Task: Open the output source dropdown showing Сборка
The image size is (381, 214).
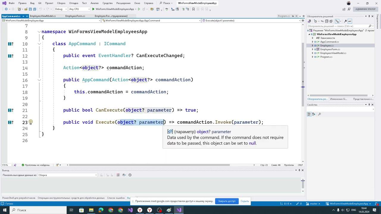Action: coord(68,175)
